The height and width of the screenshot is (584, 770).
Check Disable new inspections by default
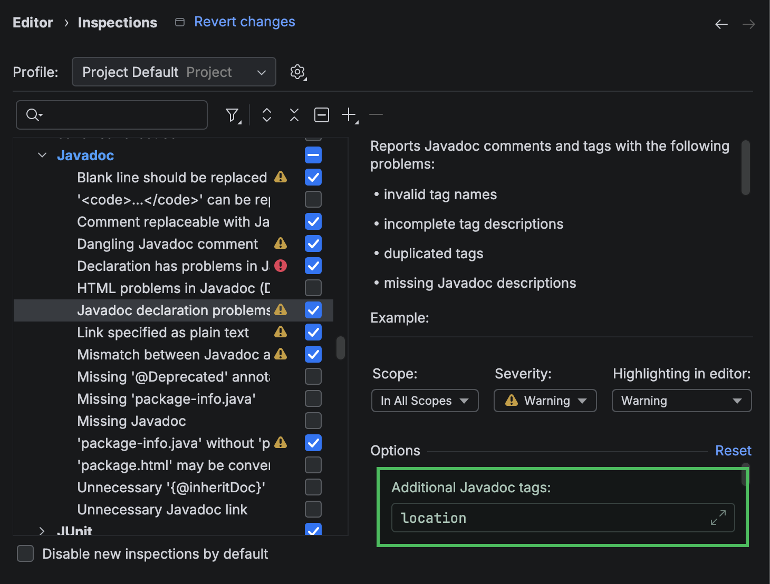(25, 554)
